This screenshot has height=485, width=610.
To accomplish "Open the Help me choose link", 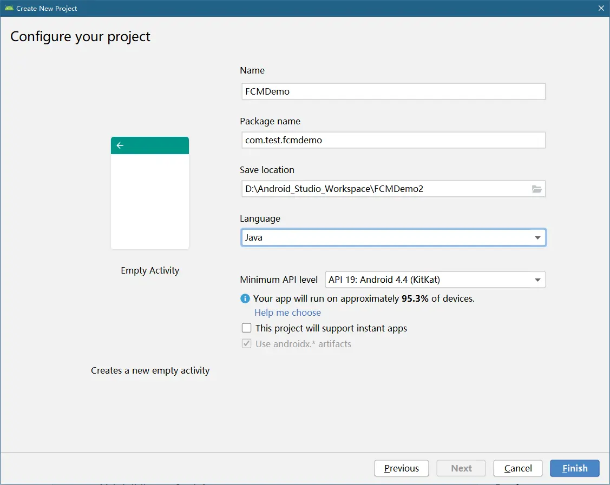I will [287, 313].
